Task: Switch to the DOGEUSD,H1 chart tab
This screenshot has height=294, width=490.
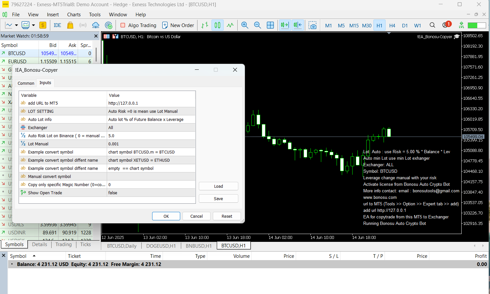Action: coord(161,246)
